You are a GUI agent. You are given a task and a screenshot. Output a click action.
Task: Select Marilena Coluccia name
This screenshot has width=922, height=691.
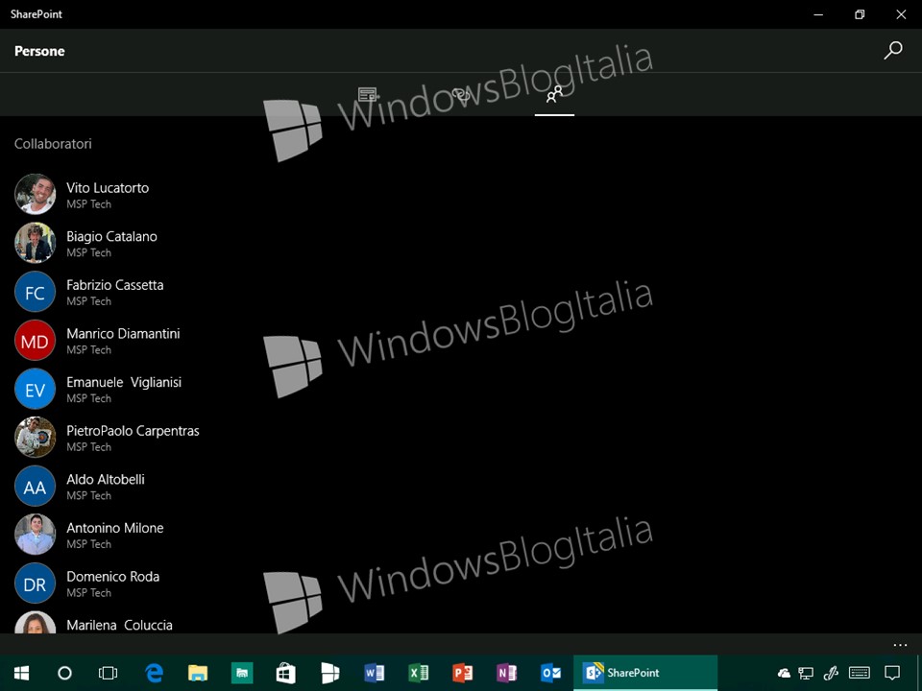coord(119,625)
